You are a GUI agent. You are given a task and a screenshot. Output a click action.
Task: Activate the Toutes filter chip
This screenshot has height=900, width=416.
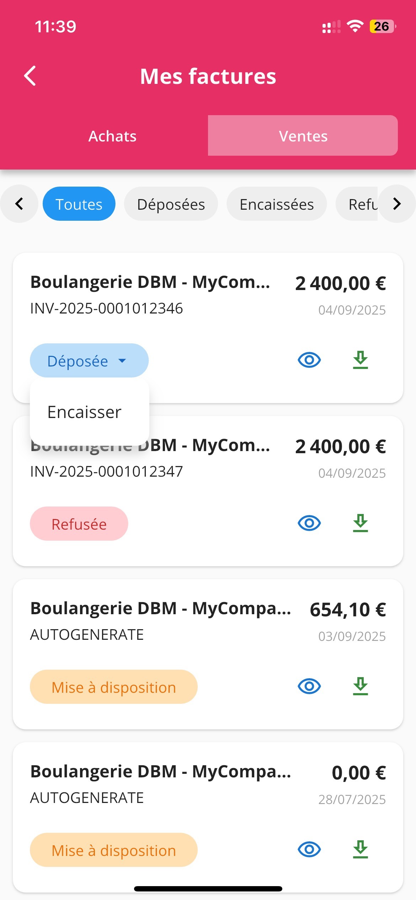tap(79, 204)
